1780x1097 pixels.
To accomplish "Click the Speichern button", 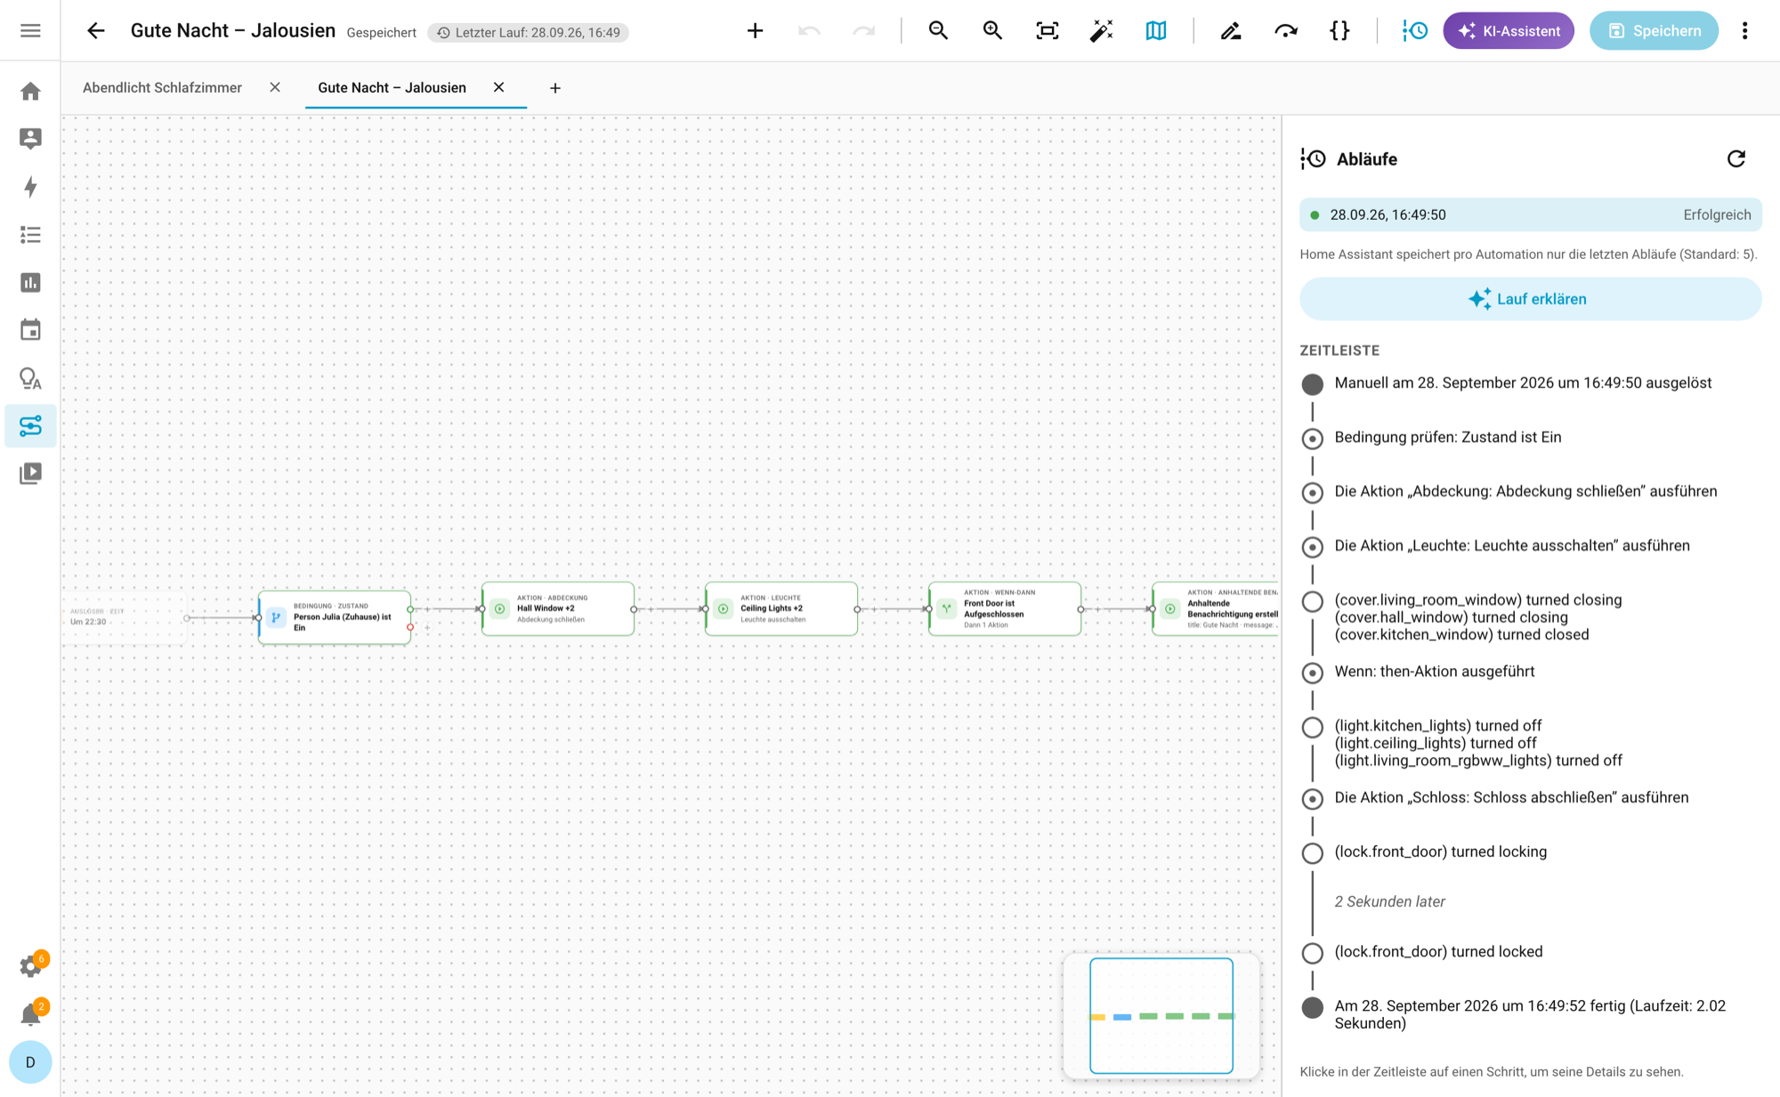I will click(1654, 30).
